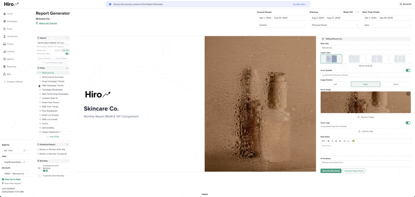Select the first cover layout thumbnail
Screen dimensions: 415x197
tap(331, 59)
